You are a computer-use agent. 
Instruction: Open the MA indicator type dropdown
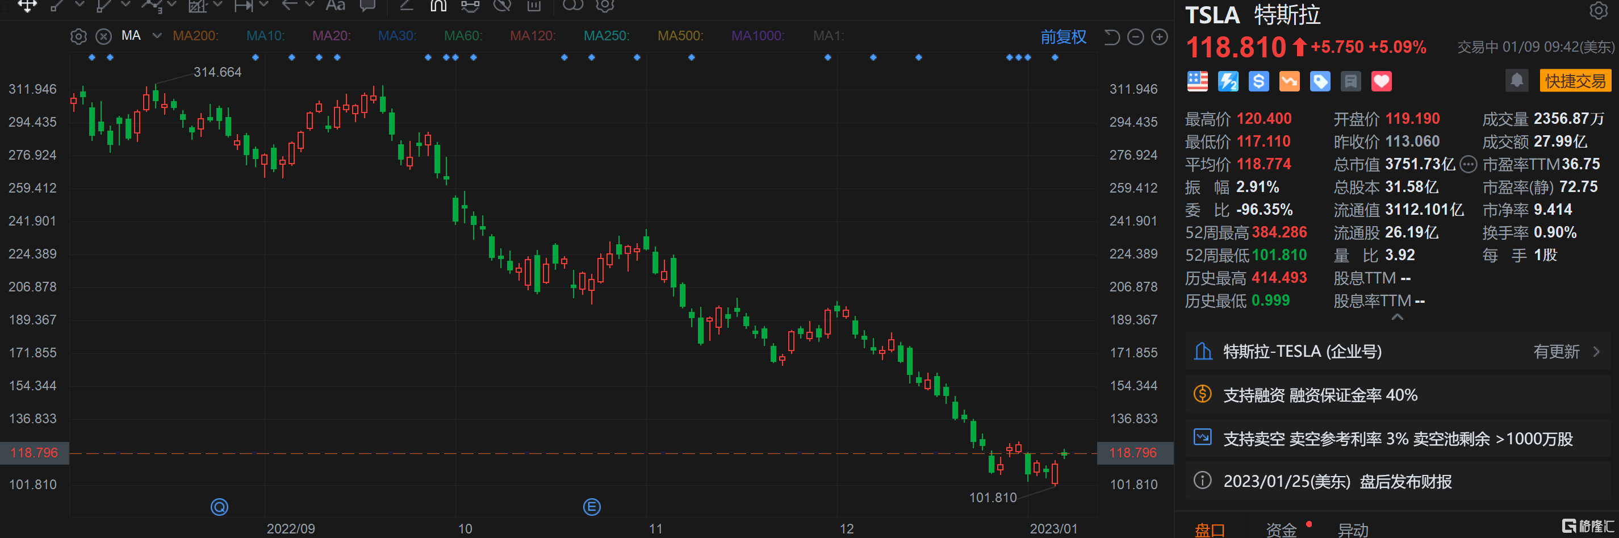157,36
